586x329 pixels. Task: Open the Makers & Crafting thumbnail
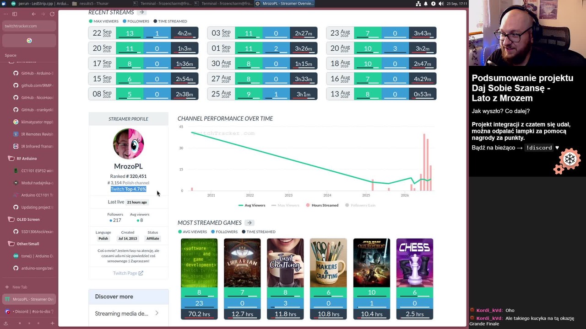point(328,263)
